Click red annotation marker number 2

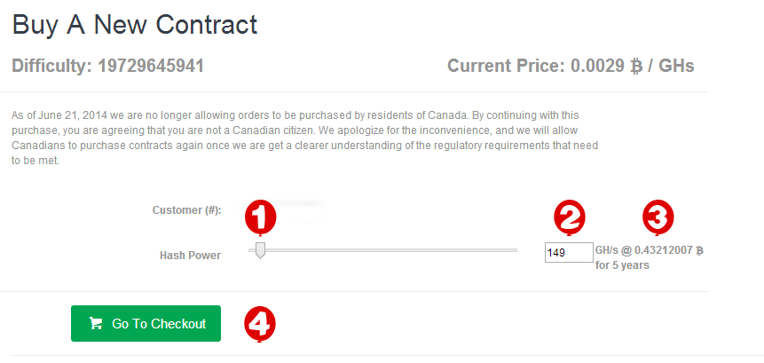569,215
